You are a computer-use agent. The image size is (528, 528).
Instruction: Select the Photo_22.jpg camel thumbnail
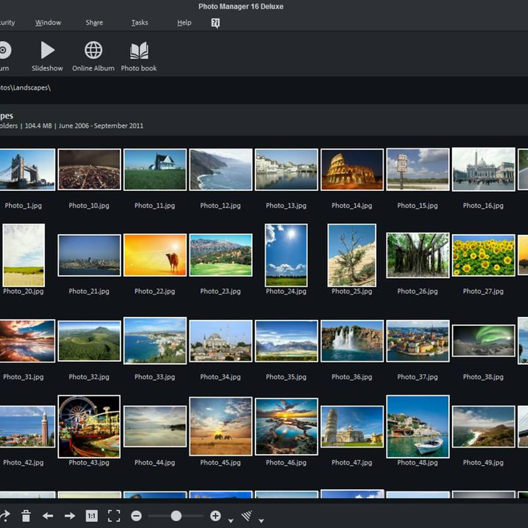[x=155, y=255]
